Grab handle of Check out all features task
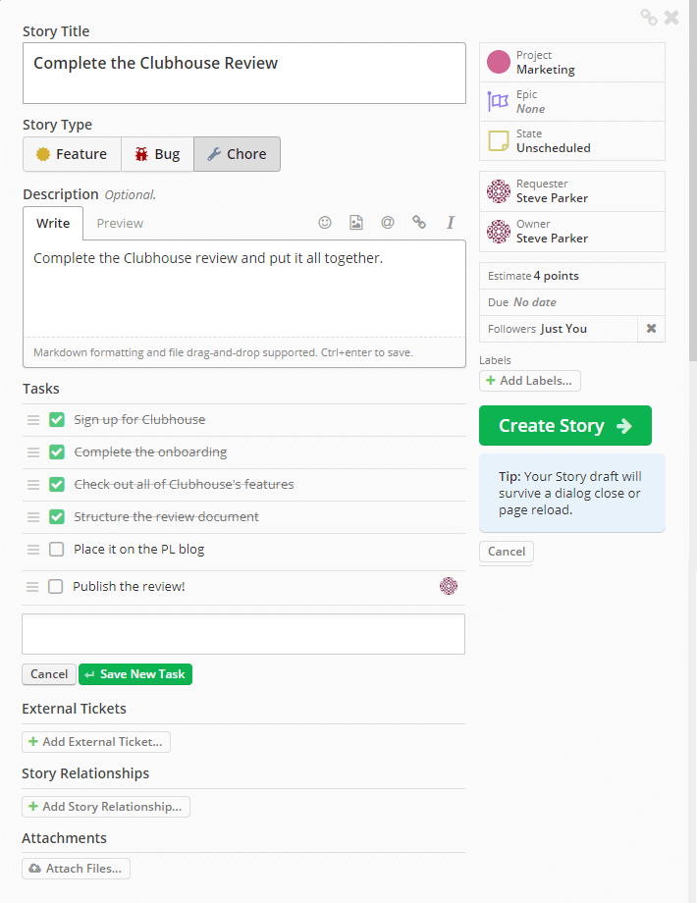This screenshot has width=697, height=903. click(33, 484)
